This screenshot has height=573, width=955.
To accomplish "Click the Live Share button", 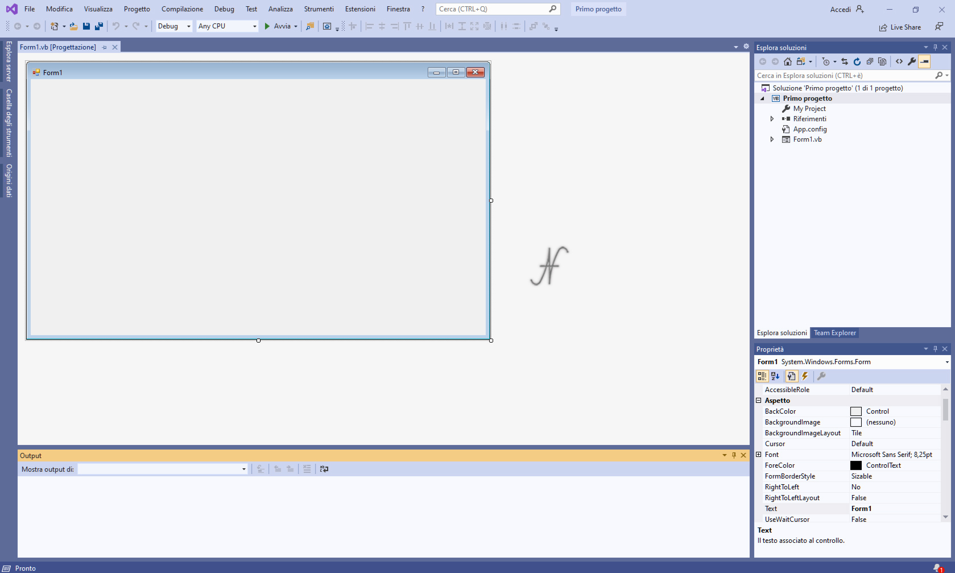I will (900, 27).
